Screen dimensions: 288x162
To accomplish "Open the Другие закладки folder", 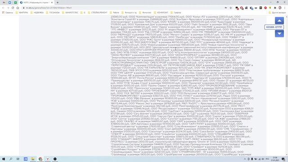I will [277, 13].
